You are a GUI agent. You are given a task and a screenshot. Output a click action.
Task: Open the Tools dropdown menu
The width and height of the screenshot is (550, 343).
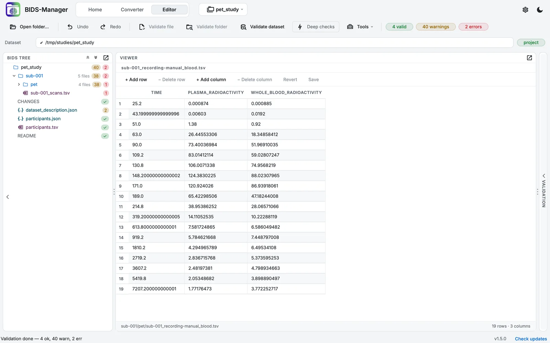360,27
